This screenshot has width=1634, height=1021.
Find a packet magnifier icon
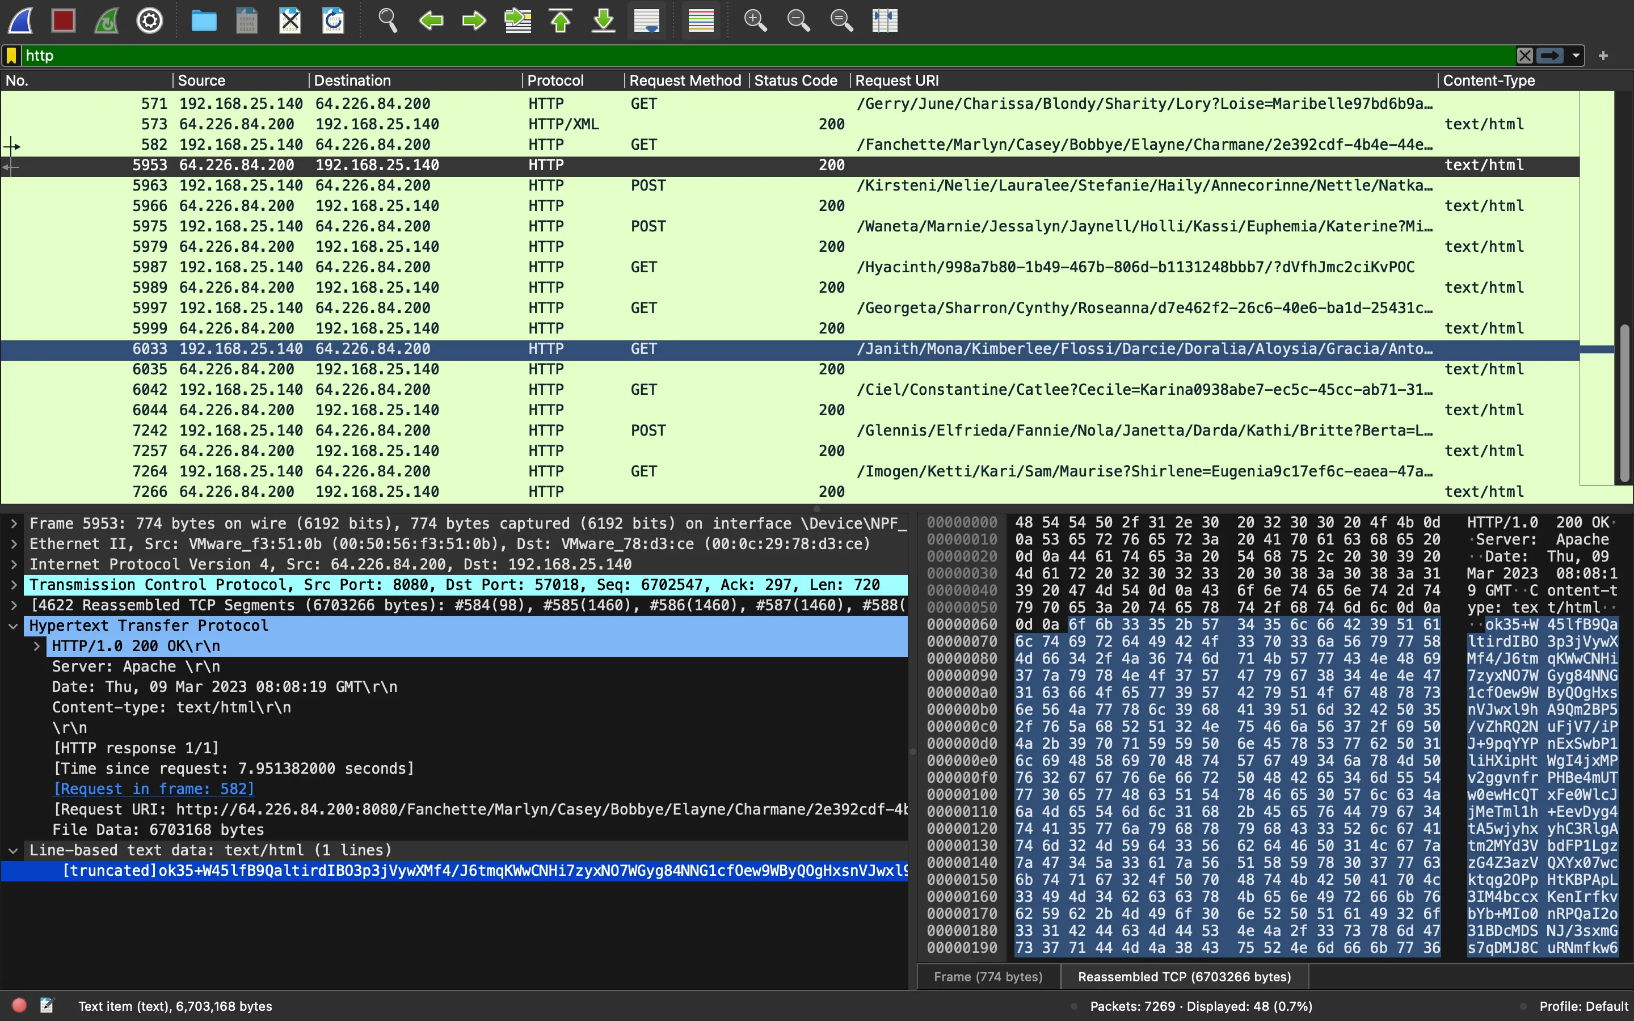coord(388,20)
